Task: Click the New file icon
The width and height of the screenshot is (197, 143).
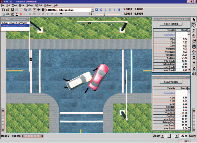Action: click(x=4, y=10)
